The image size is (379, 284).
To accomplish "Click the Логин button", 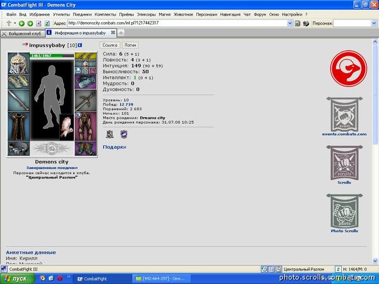I will [x=130, y=45].
